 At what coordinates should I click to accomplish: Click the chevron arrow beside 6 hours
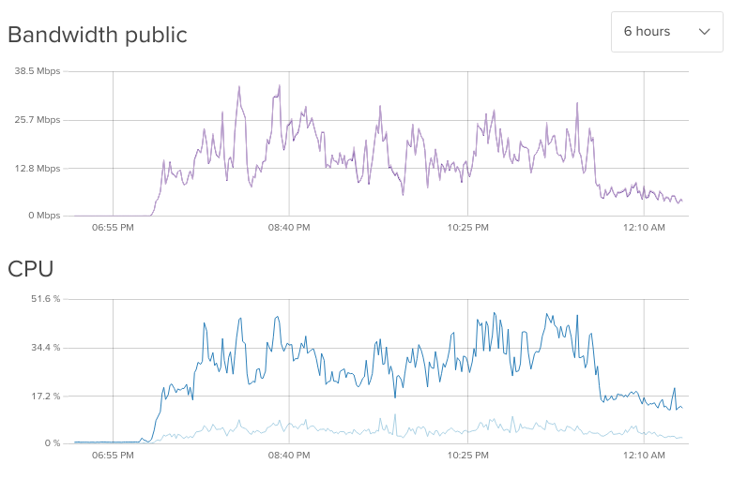[705, 32]
